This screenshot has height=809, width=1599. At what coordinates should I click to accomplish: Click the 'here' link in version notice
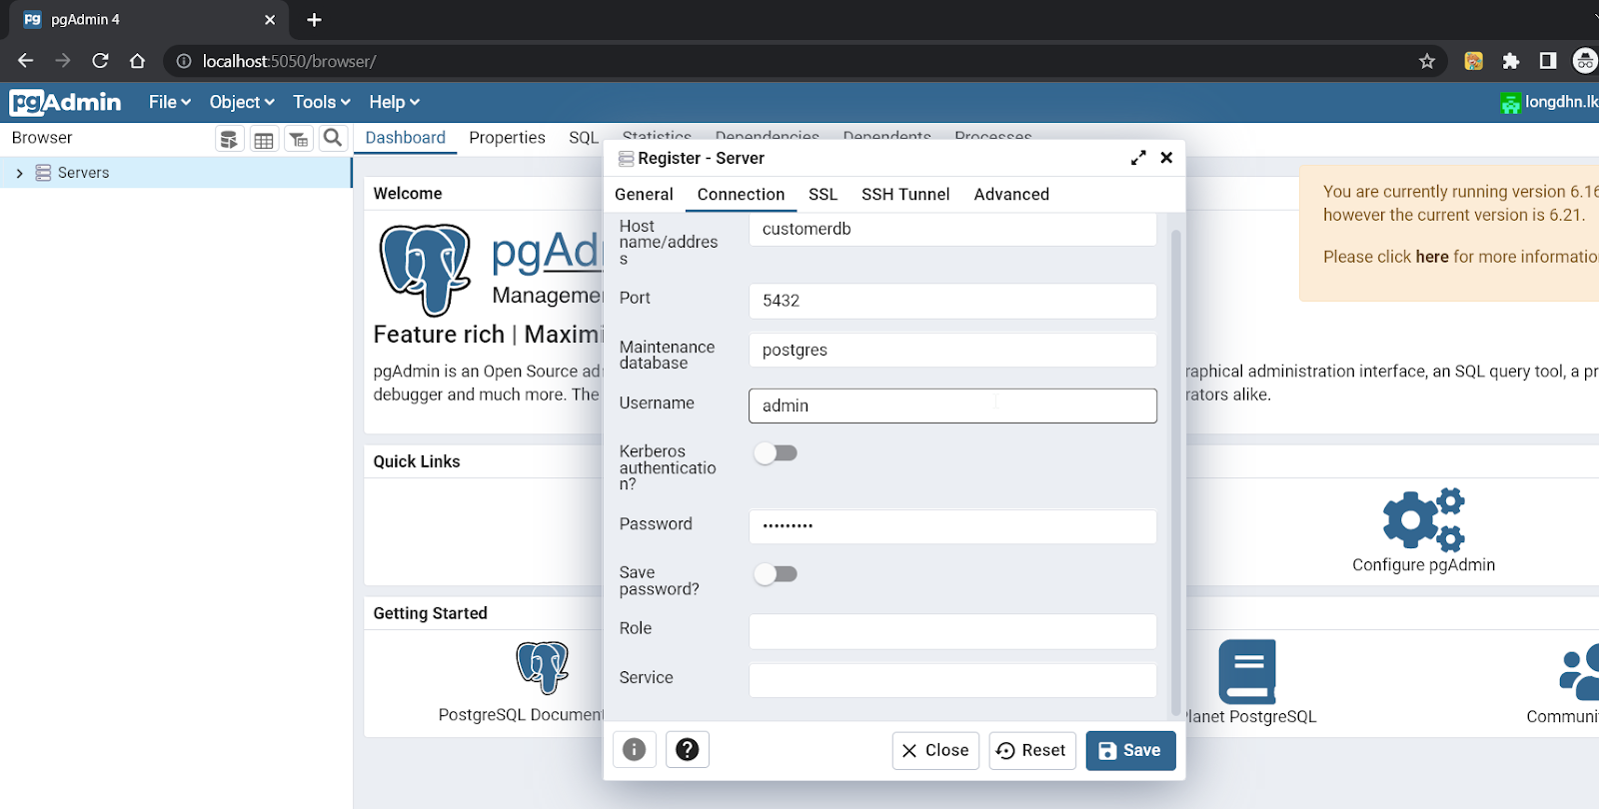click(x=1431, y=257)
